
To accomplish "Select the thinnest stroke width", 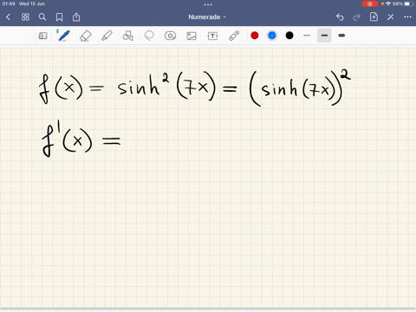I will coord(307,36).
